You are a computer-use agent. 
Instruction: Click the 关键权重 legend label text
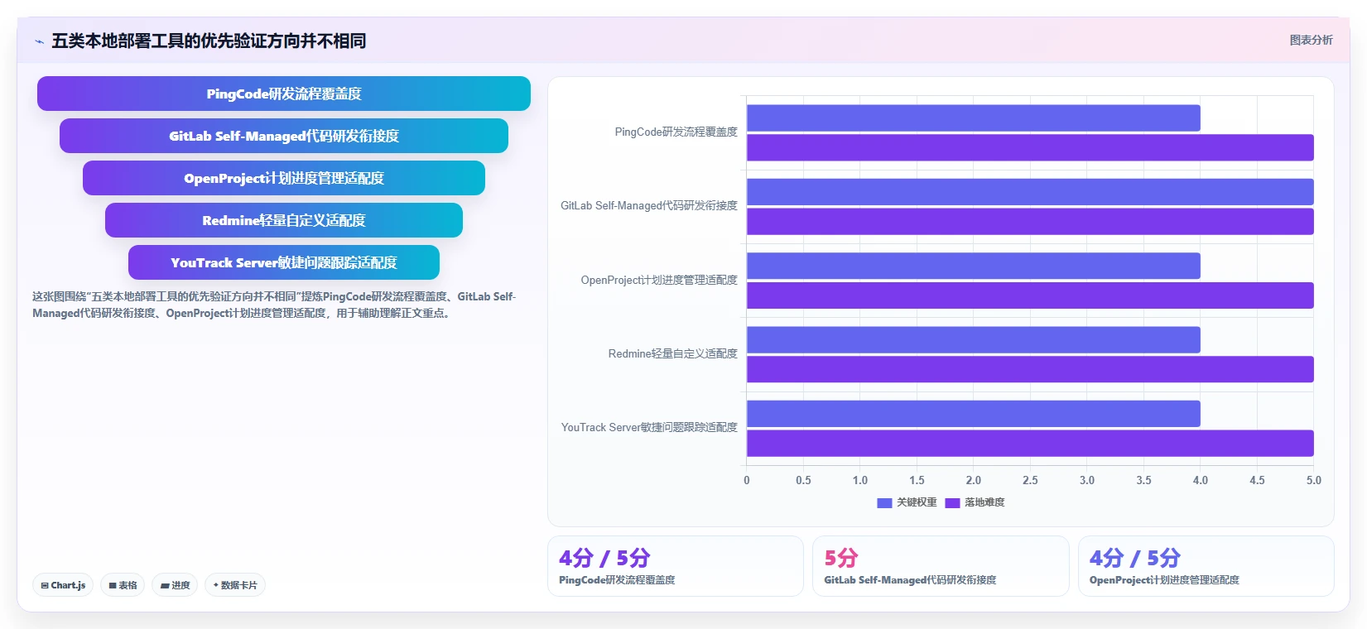[917, 502]
